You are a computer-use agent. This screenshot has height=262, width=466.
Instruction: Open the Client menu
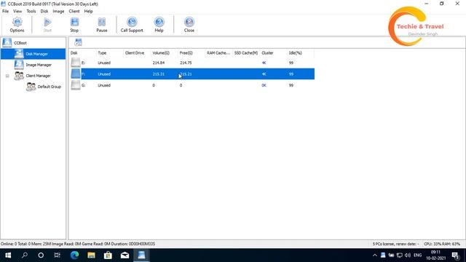(74, 12)
